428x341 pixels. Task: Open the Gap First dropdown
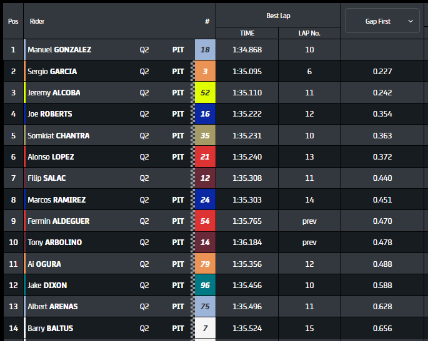[x=382, y=21]
